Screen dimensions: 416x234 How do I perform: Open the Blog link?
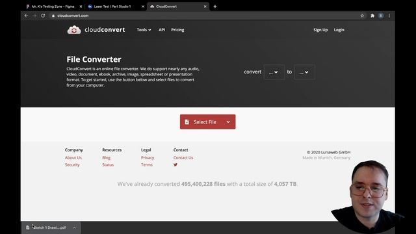click(x=107, y=157)
